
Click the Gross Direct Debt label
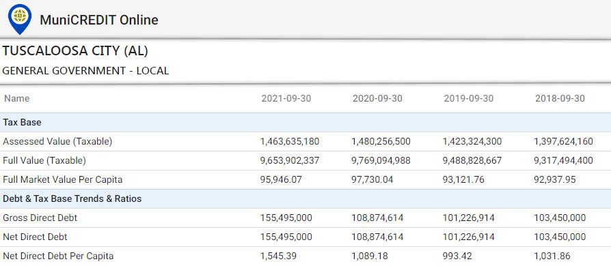click(40, 218)
